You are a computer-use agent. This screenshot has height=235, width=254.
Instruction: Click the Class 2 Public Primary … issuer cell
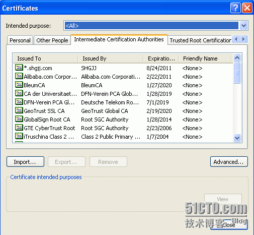pos(111,137)
